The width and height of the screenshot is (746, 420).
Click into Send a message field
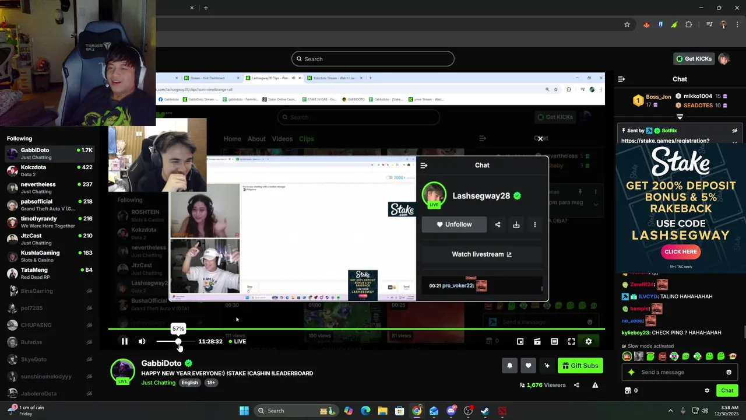click(680, 372)
